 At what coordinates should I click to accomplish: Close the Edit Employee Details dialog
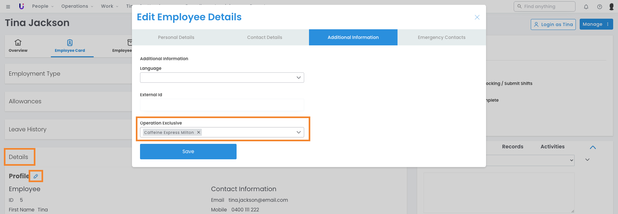pyautogui.click(x=477, y=17)
